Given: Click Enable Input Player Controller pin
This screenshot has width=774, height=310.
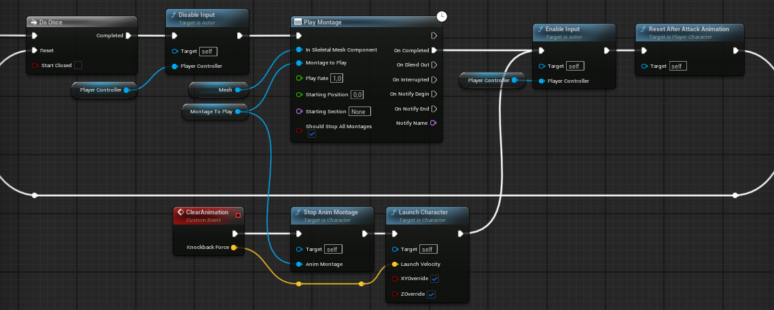Looking at the screenshot, I should point(542,81).
